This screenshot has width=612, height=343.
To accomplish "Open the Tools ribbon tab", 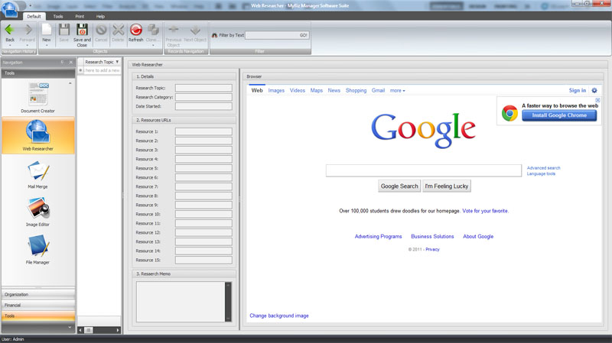I will click(x=58, y=16).
